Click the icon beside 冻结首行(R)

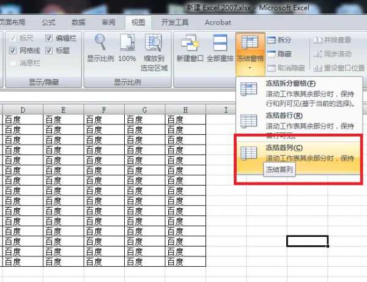pos(248,121)
